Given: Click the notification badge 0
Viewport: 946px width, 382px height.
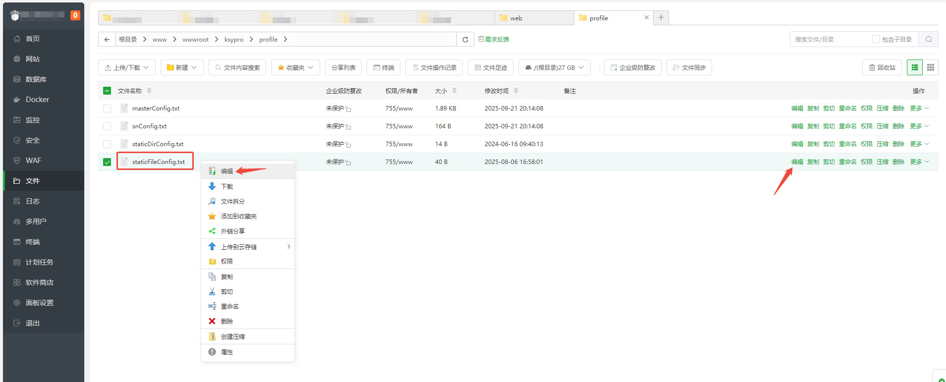Looking at the screenshot, I should [x=75, y=15].
